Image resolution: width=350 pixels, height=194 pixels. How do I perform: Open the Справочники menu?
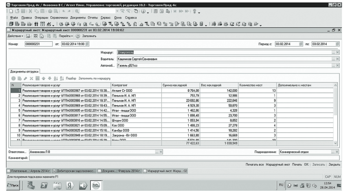pos(59,18)
